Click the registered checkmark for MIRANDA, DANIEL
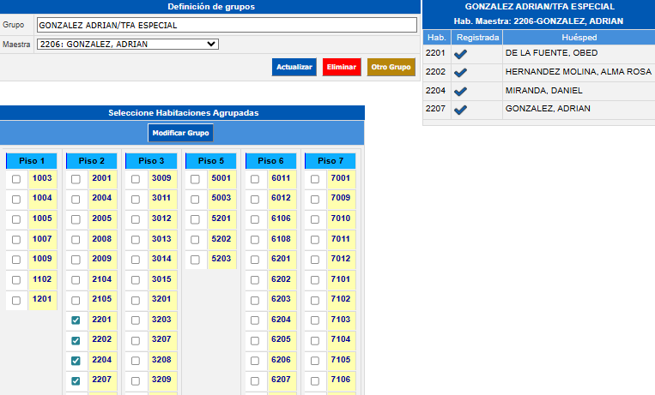655x395 pixels. (x=461, y=91)
